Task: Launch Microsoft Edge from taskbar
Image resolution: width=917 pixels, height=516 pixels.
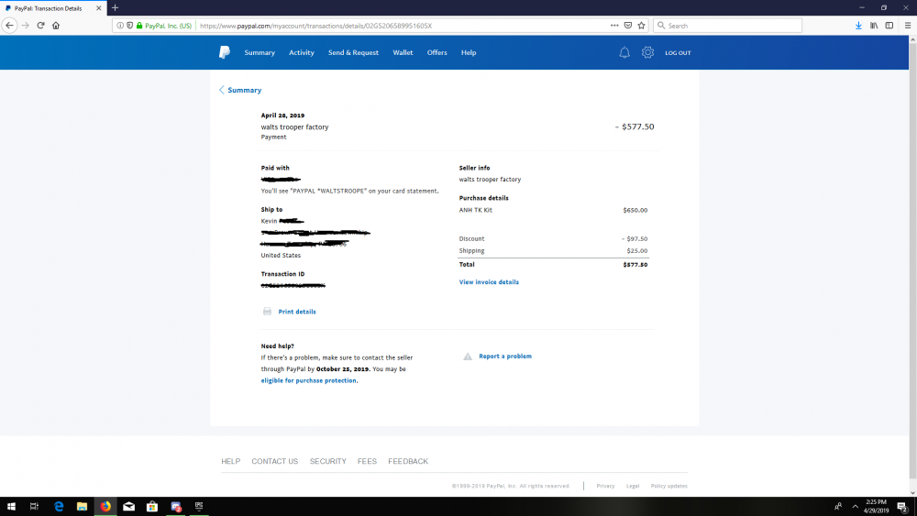Action: (x=59, y=506)
